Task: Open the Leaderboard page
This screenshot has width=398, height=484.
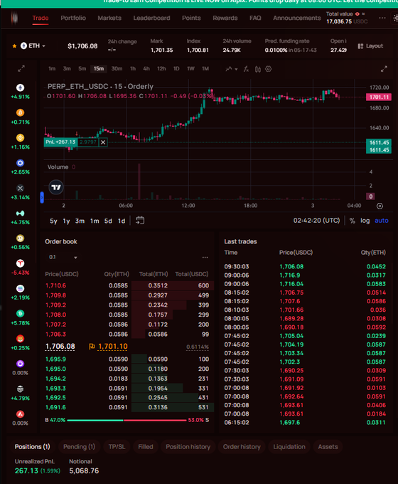Action: pyautogui.click(x=151, y=18)
